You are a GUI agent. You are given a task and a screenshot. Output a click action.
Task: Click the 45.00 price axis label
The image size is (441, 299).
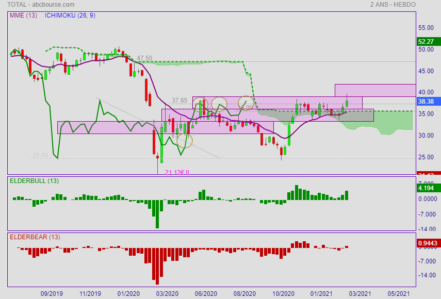tap(426, 71)
